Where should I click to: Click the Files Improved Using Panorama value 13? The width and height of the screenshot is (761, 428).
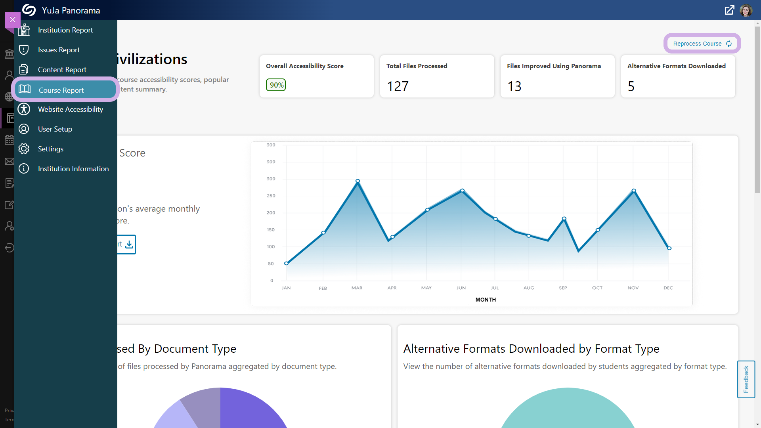(x=514, y=86)
